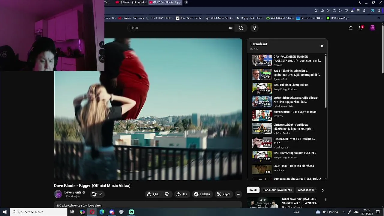Open Travis Scott Outfits bookmark
This screenshot has height=216, width=384.
tap(190, 18)
